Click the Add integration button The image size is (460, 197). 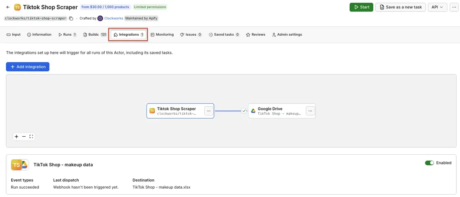28,67
